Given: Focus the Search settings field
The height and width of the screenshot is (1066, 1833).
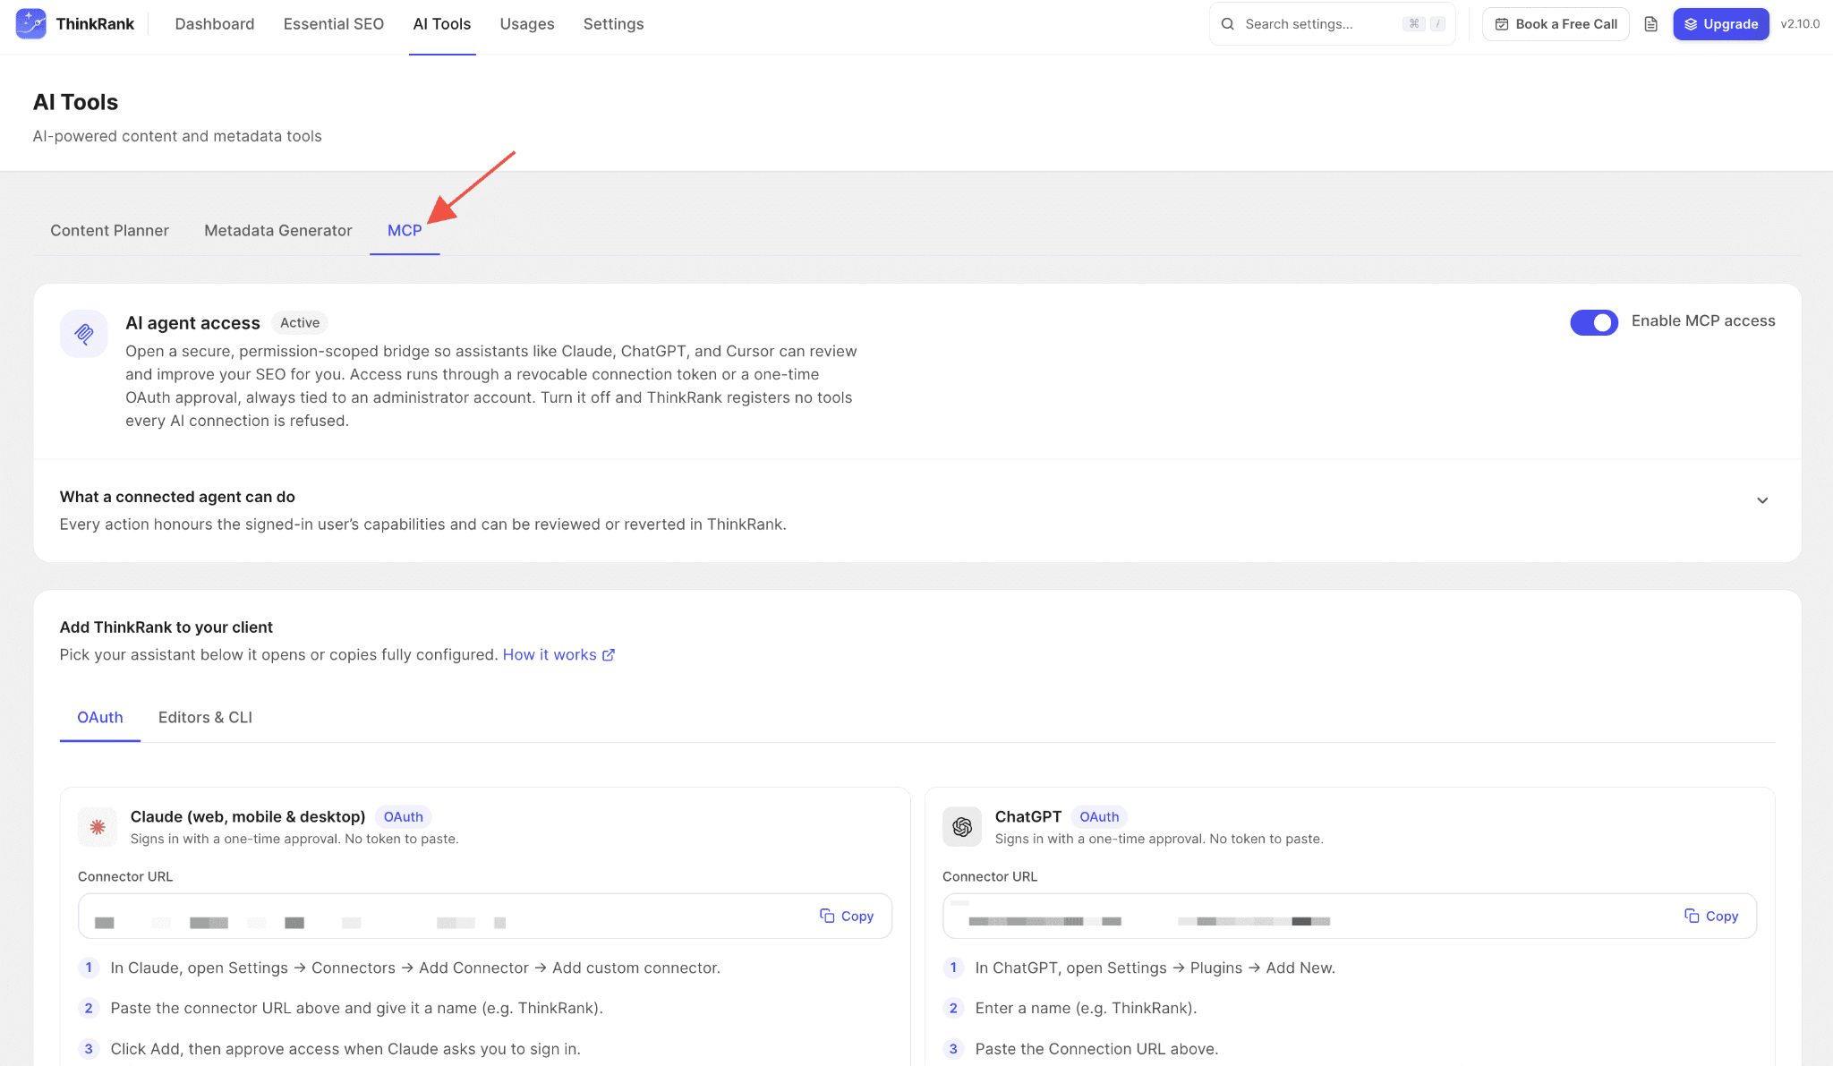Looking at the screenshot, I should (1332, 24).
